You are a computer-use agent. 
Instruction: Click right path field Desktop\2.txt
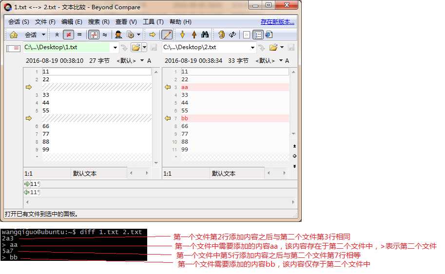pyautogui.click(x=206, y=47)
